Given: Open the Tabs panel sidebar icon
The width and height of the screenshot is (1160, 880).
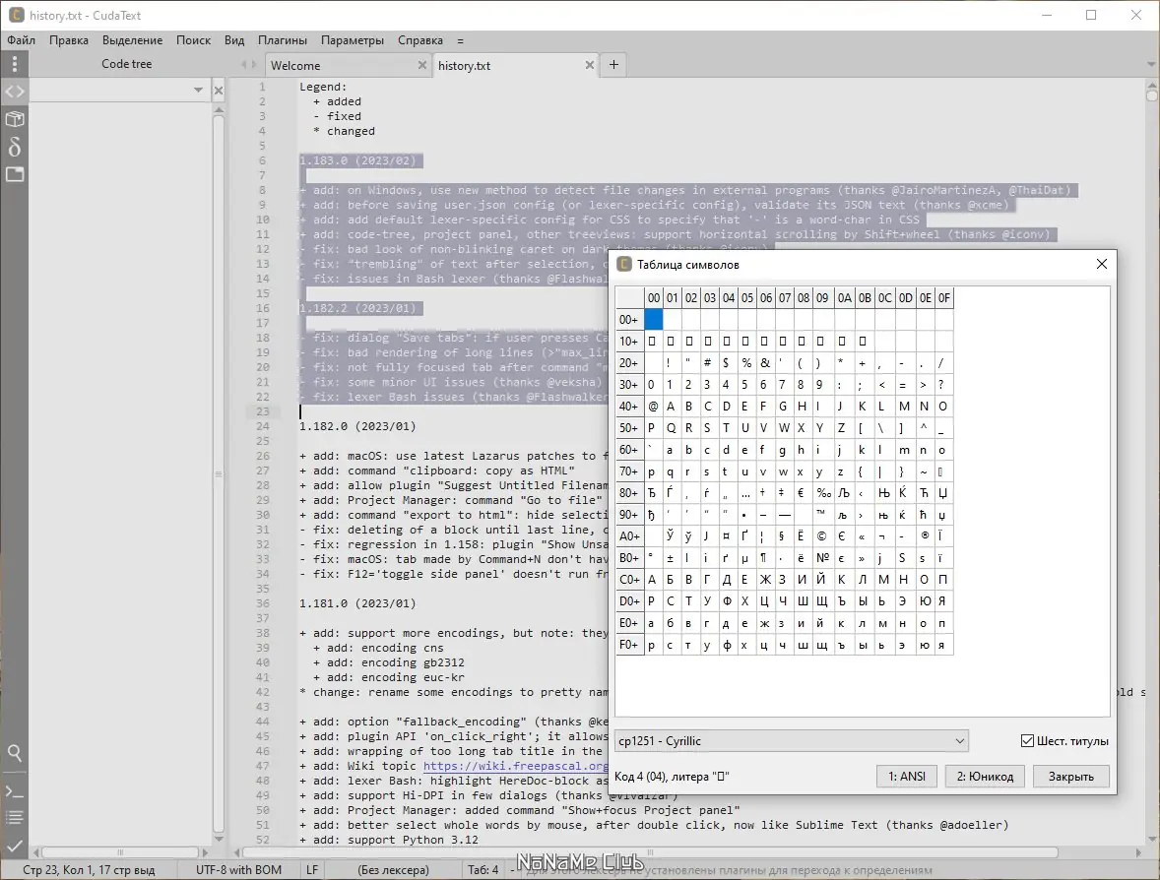Looking at the screenshot, I should pos(14,174).
